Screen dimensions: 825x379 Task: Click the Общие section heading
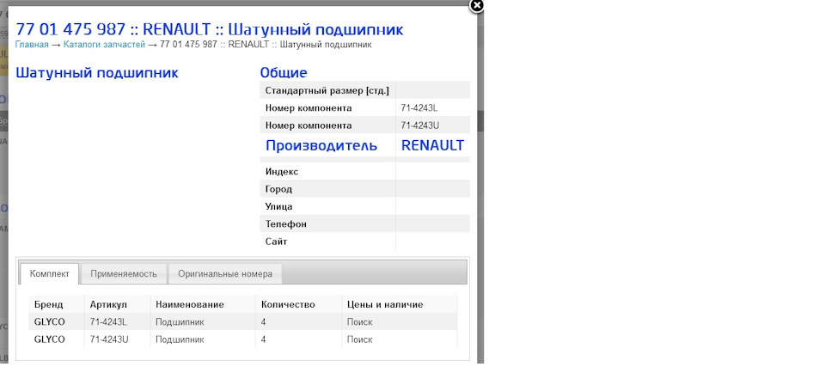[284, 73]
